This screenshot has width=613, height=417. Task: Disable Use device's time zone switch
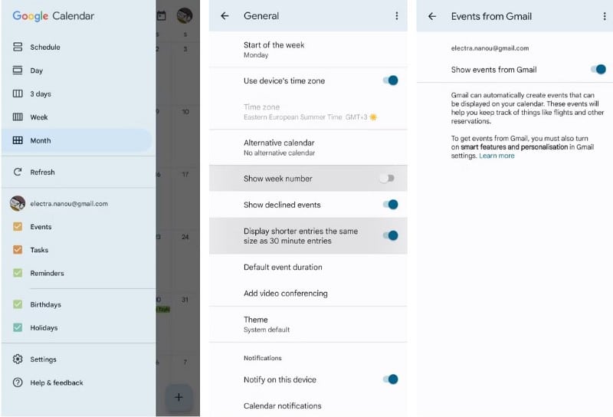pyautogui.click(x=390, y=80)
